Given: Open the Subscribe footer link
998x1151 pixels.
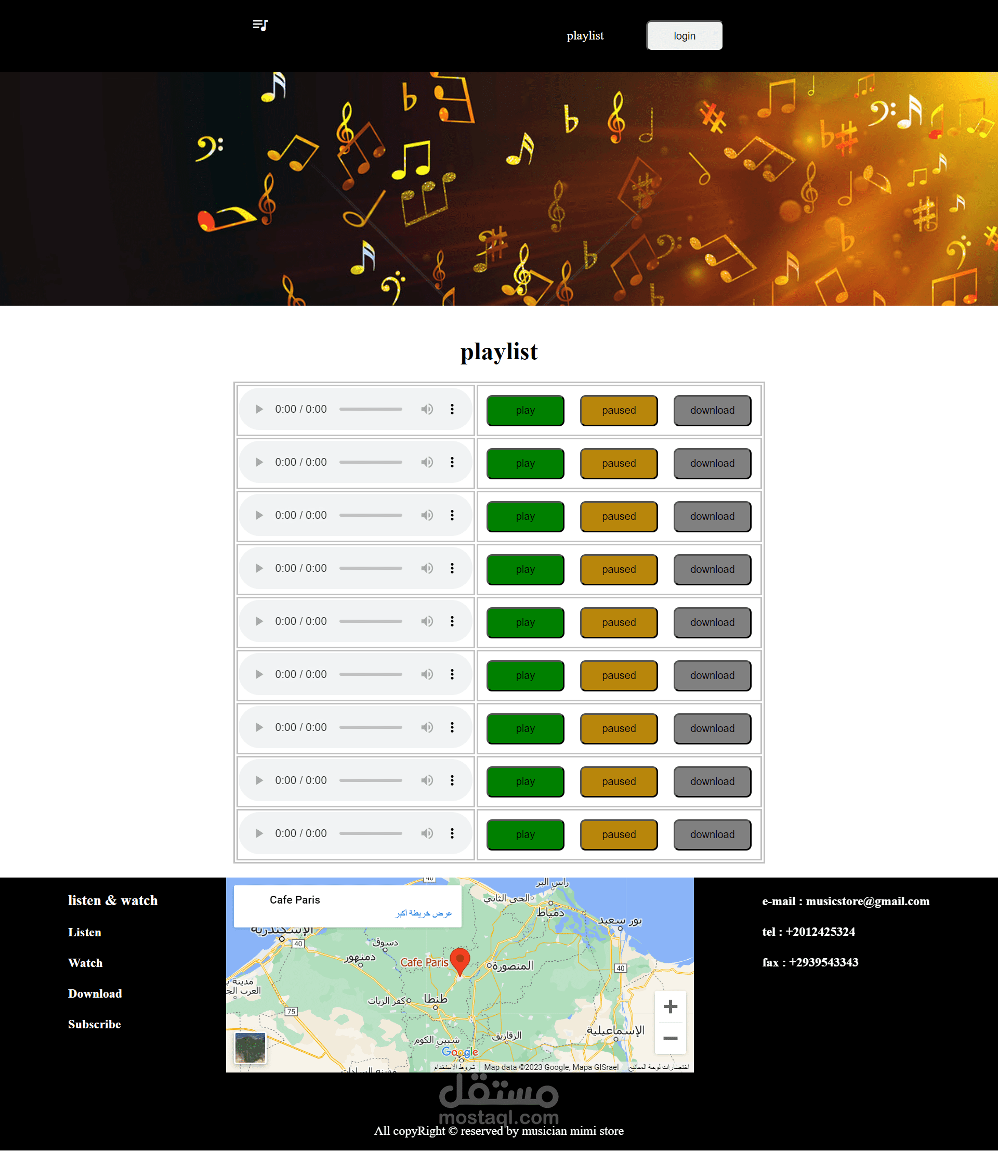Looking at the screenshot, I should pyautogui.click(x=94, y=1024).
